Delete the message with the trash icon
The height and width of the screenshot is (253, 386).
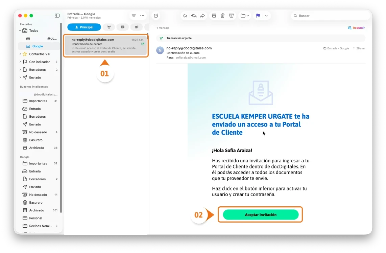(x=222, y=16)
